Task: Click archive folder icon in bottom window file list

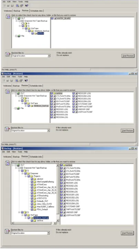Action: [x=64, y=165]
